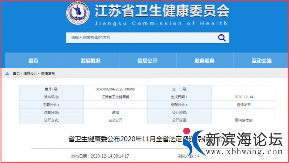Image resolution: width=289 pixels, height=163 pixels.
Task: Click the share icon at bottom right
Action: 262,156
